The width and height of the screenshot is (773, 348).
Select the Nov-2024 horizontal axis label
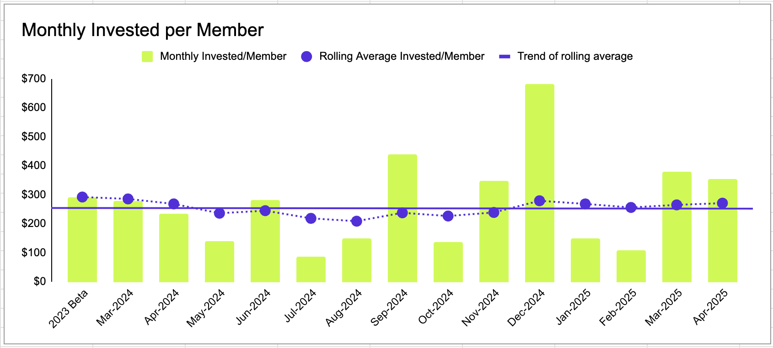click(x=480, y=308)
